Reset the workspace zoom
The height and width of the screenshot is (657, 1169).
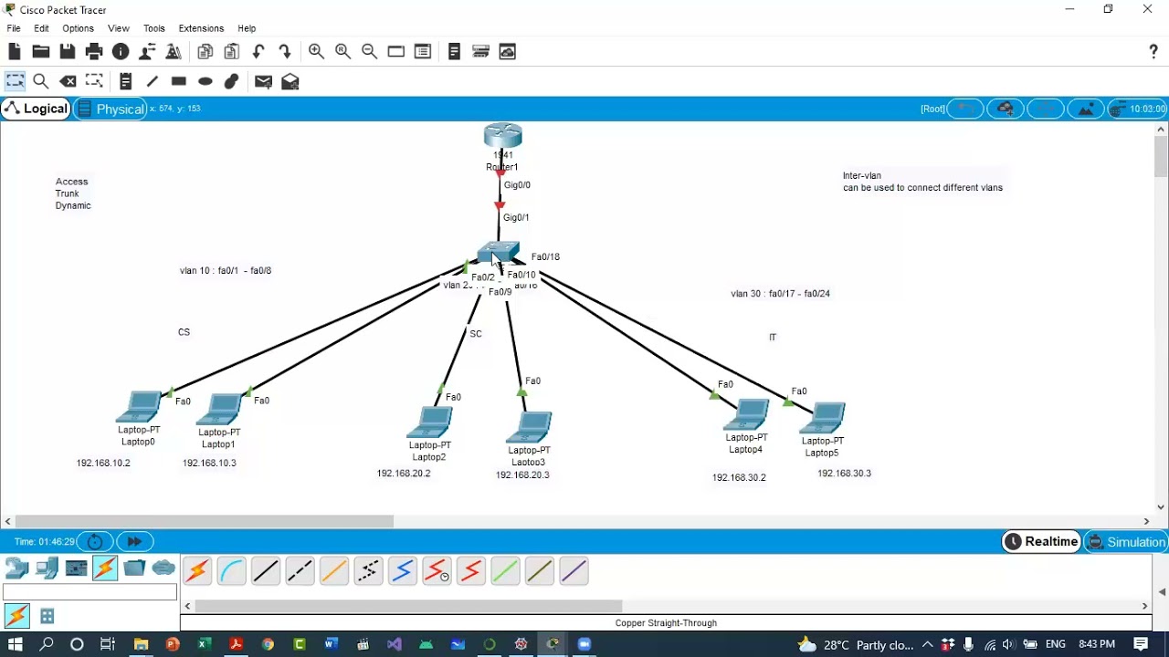342,52
